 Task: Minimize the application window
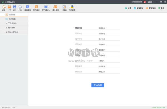tap(157, 2)
